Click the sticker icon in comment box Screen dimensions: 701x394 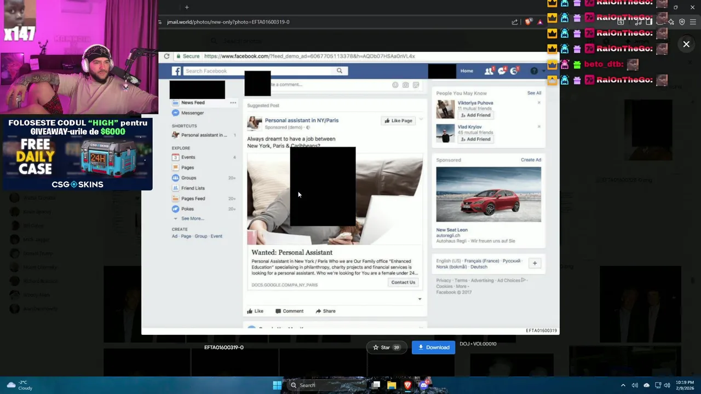pos(416,85)
